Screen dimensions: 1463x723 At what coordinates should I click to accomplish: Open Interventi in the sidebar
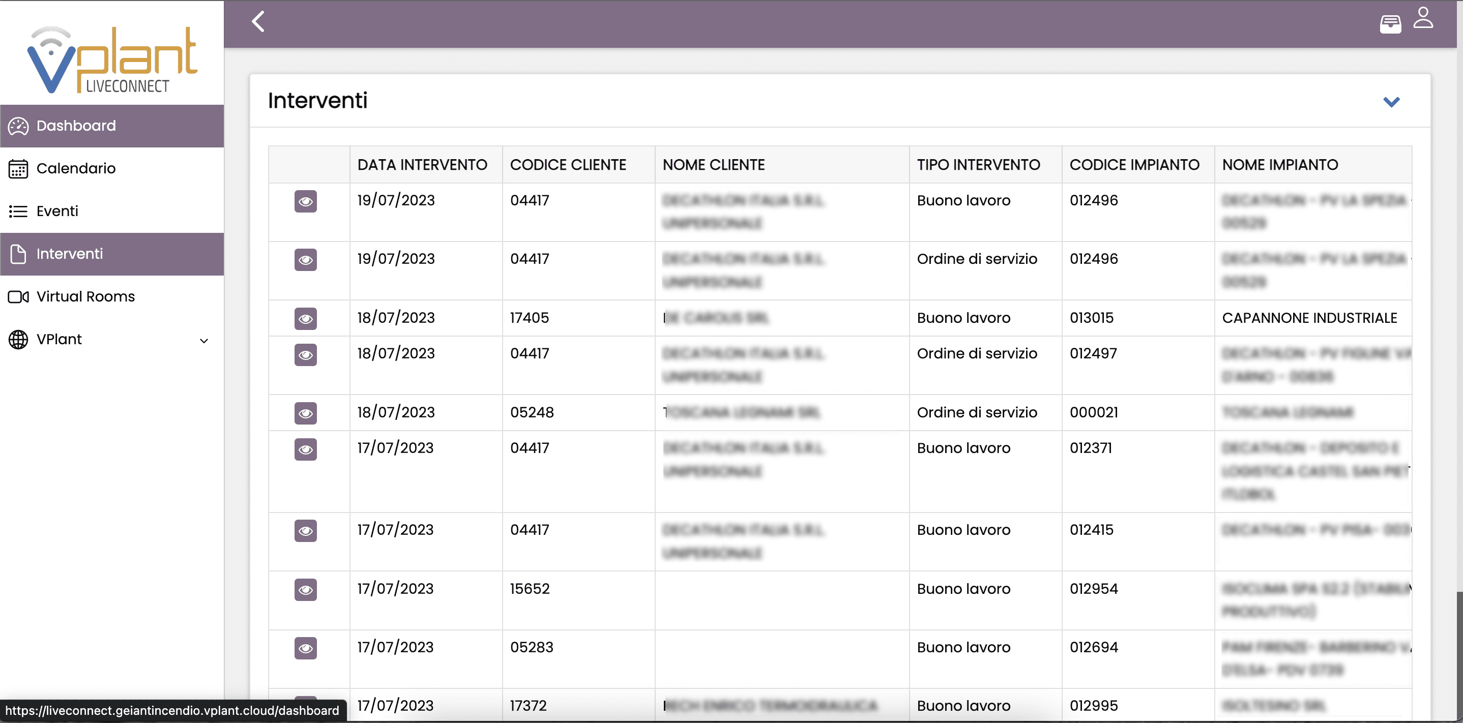point(112,254)
